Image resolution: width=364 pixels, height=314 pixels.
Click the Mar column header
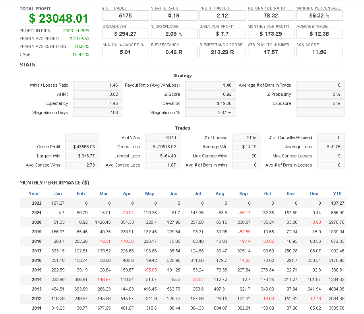[x=104, y=194]
